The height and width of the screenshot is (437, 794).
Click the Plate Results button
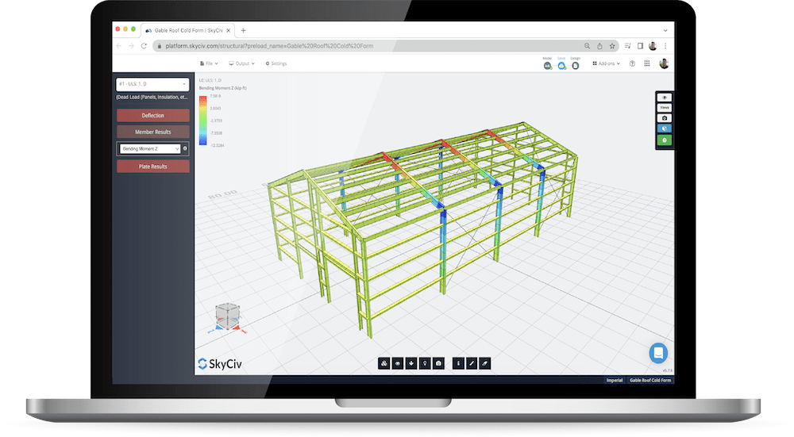coord(153,167)
